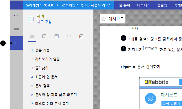
Task: Open the search magnifier in sidebar
Action: coord(17,16)
